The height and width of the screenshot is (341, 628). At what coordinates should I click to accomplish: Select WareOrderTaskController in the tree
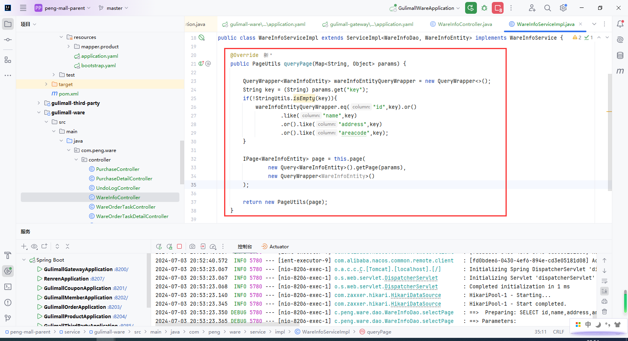[126, 207]
